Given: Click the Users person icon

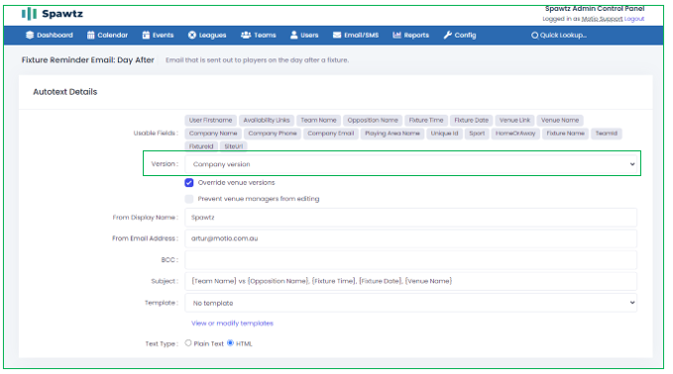Looking at the screenshot, I should click(293, 36).
